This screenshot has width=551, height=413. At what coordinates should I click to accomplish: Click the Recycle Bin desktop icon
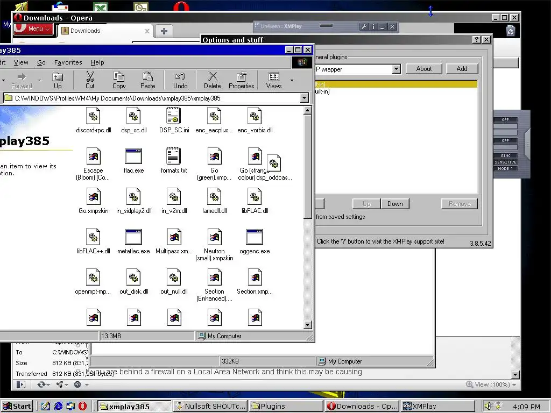[511, 31]
